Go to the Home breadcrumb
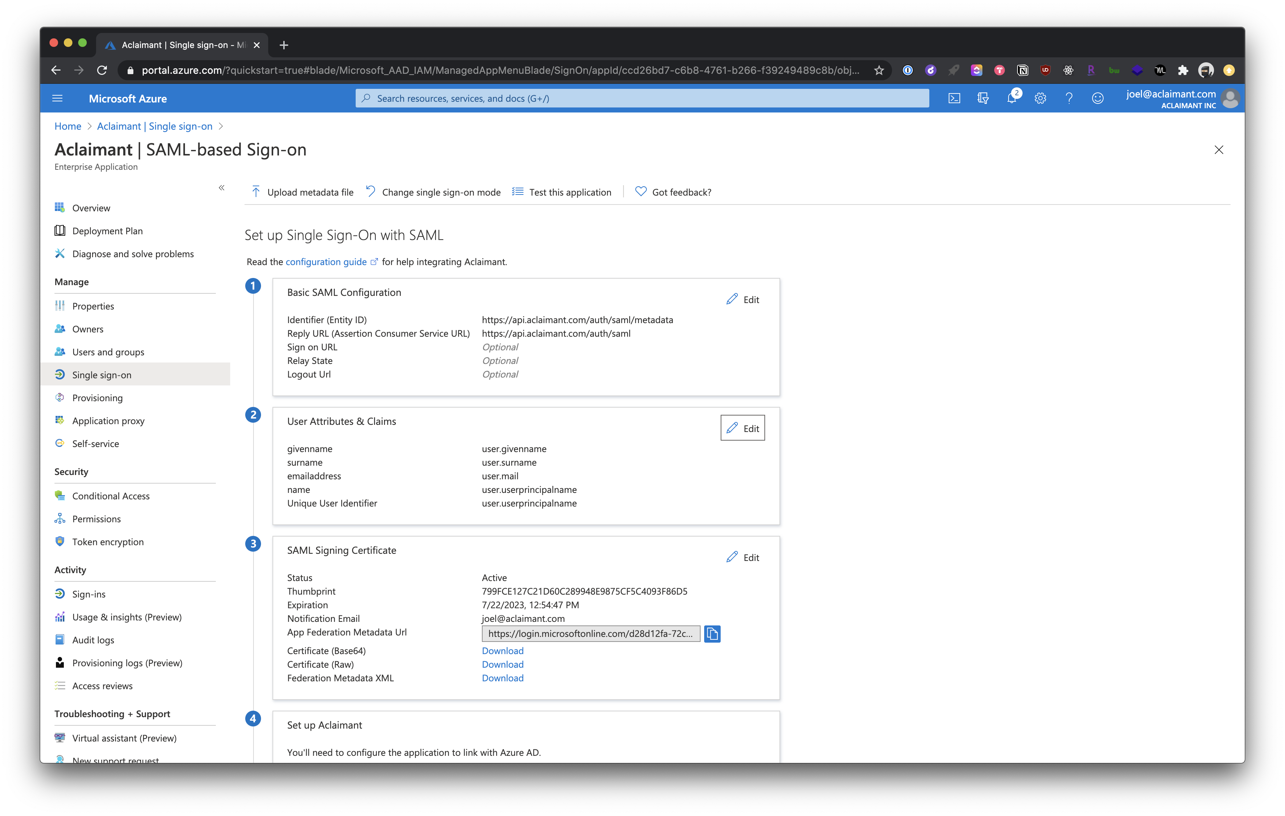Image resolution: width=1285 pixels, height=816 pixels. 68,126
